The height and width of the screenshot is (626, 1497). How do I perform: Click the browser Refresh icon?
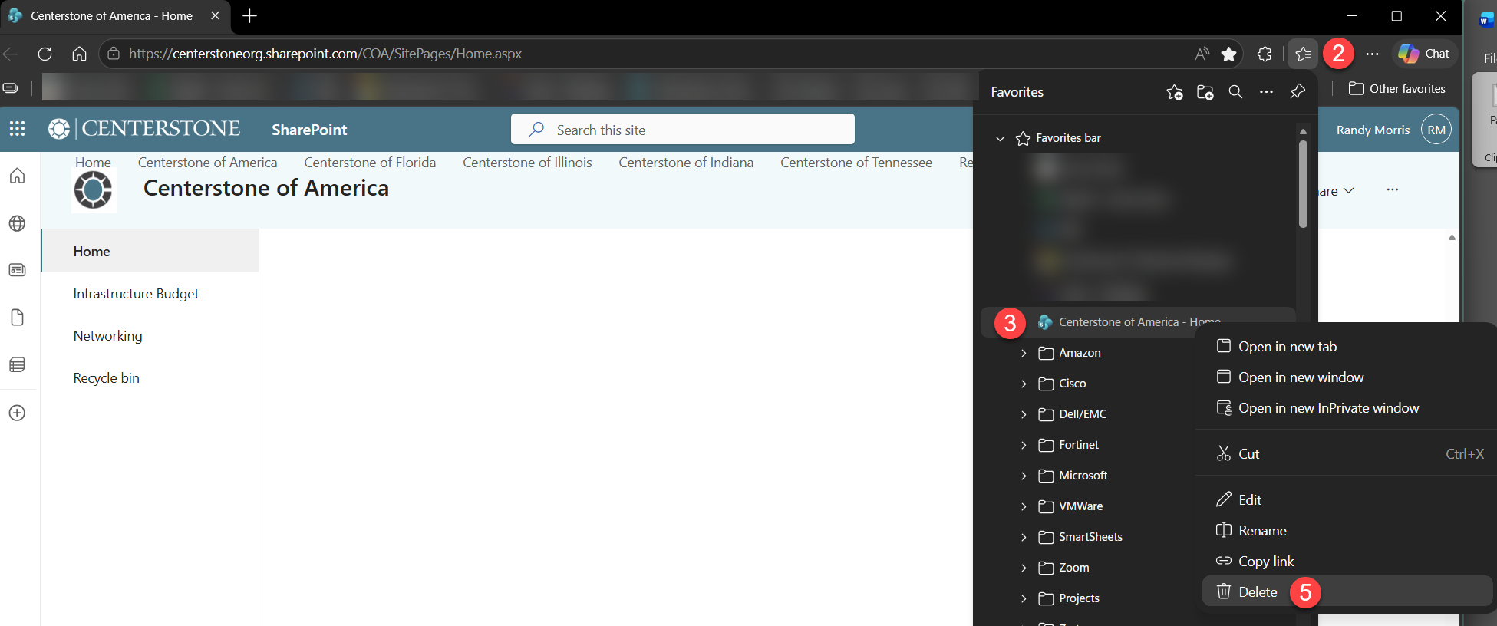[45, 54]
